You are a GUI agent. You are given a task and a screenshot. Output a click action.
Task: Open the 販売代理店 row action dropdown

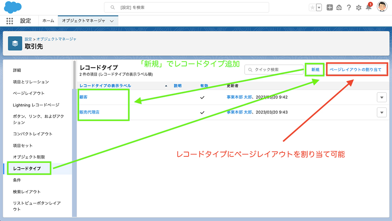(382, 112)
